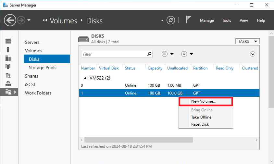Select the Dashboard icon in sidebar
The width and height of the screenshot is (274, 164).
coord(8,41)
